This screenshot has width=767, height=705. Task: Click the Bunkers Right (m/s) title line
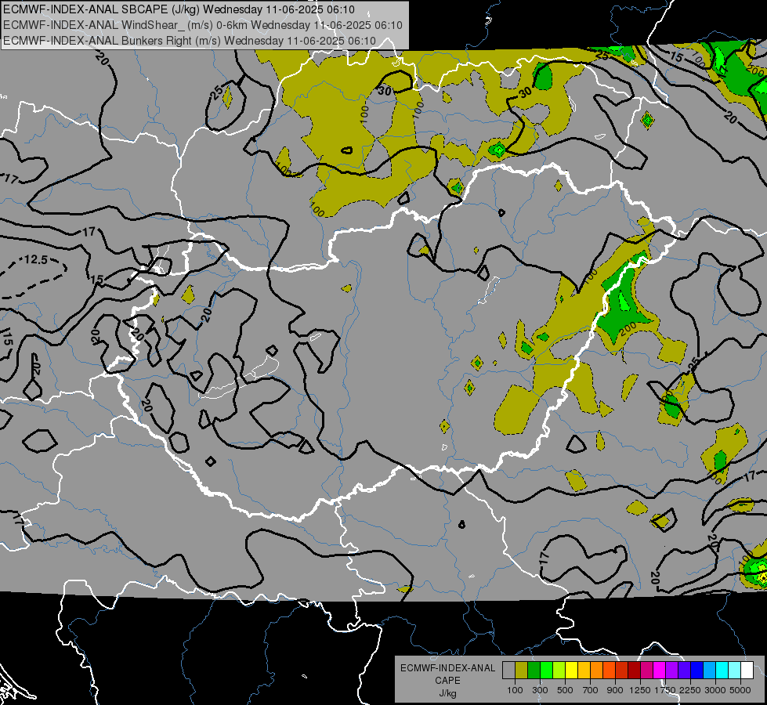(x=190, y=41)
